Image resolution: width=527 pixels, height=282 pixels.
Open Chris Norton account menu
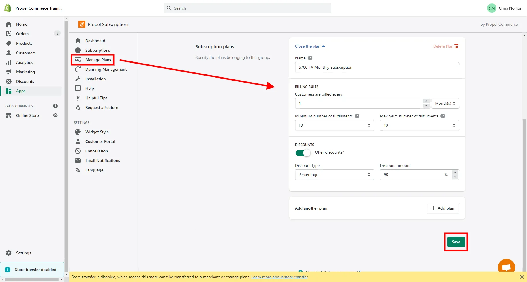point(505,8)
